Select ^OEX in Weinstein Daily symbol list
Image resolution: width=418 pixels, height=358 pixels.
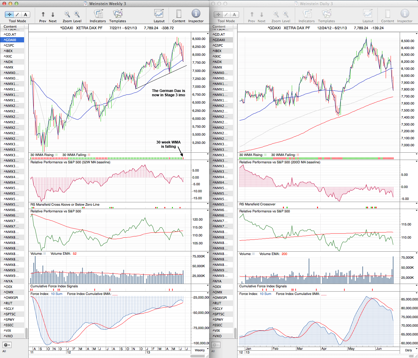221,287
